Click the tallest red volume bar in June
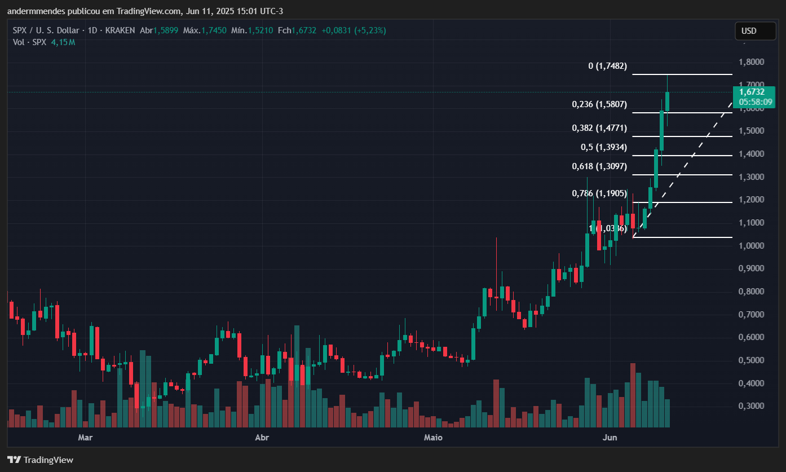 (x=633, y=395)
